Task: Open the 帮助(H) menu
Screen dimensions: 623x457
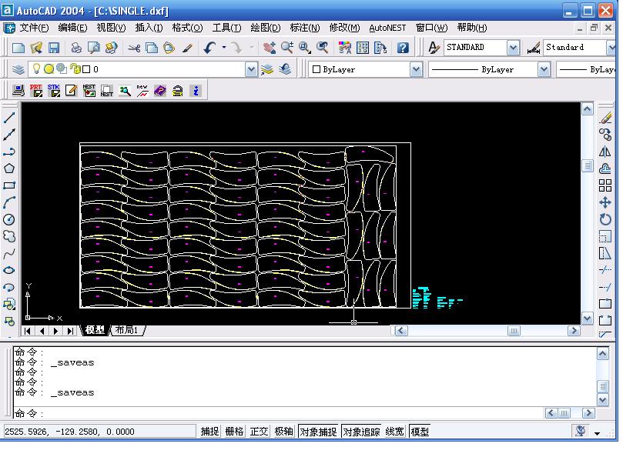Action: [x=471, y=28]
